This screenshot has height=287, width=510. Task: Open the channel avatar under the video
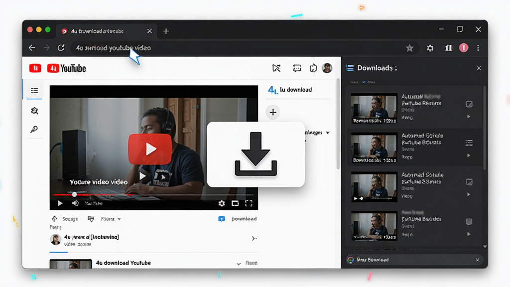click(x=56, y=240)
